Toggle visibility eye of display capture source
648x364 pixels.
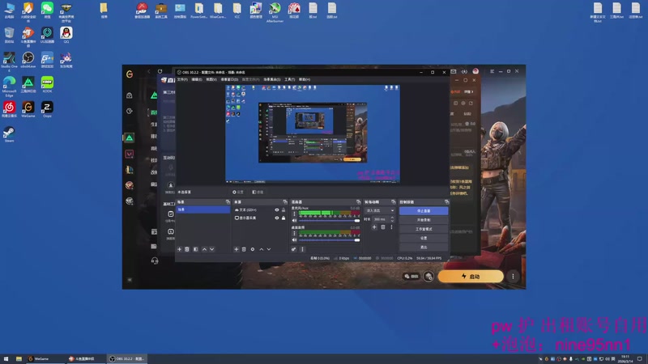pos(277,218)
